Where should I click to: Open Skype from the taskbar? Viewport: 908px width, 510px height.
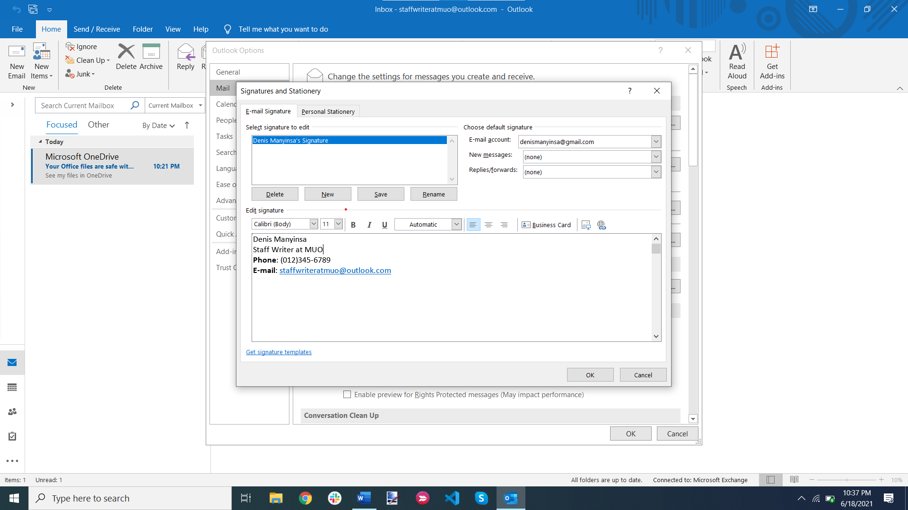pos(481,498)
